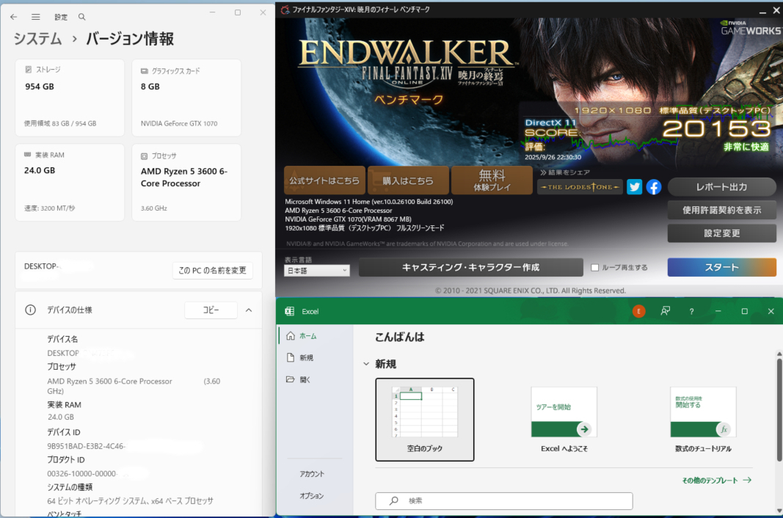Image resolution: width=783 pixels, height=518 pixels.
Task: Click the Excel feedback icon
Action: point(665,311)
